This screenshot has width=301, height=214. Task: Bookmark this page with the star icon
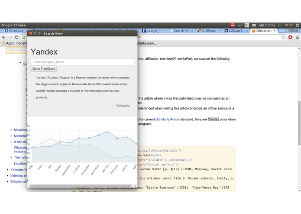coord(283,37)
